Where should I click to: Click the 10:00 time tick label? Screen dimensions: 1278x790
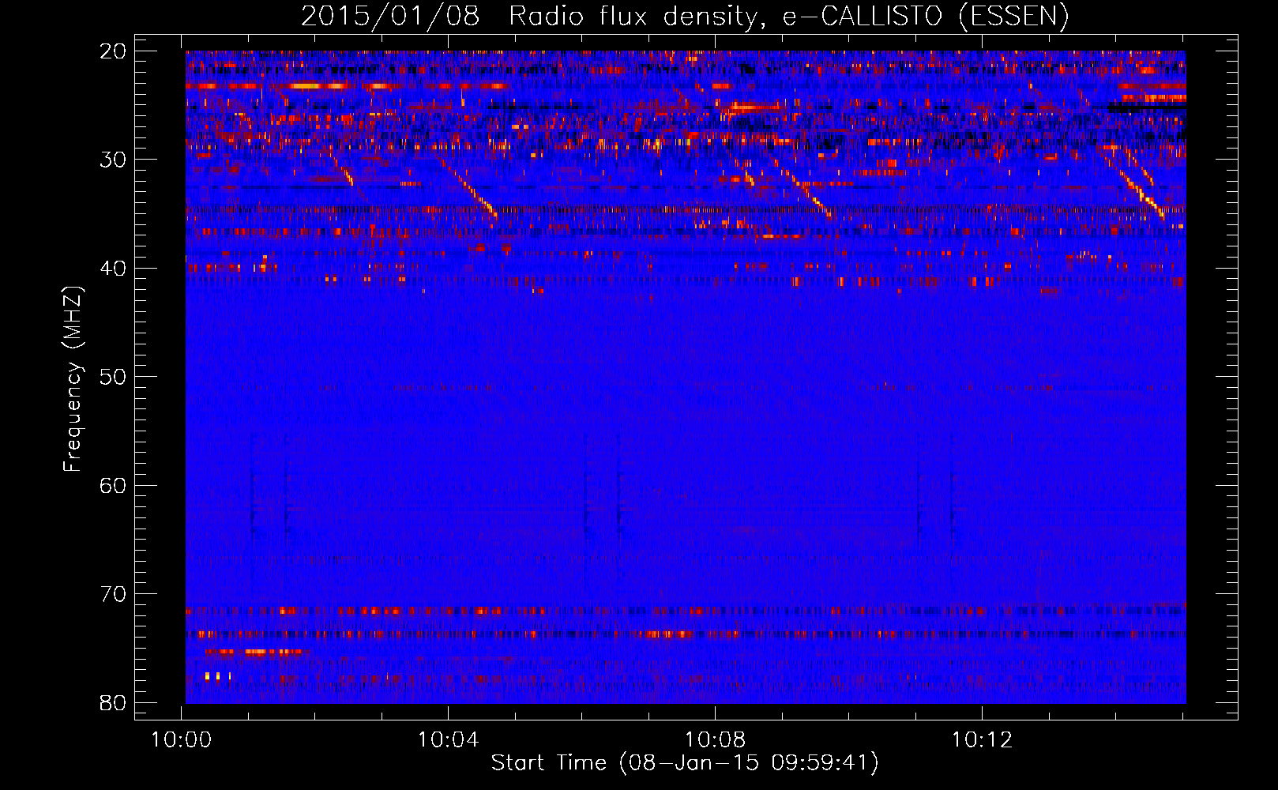[x=182, y=740]
